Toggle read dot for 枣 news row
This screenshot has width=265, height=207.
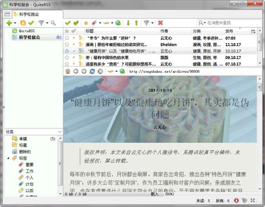point(74,58)
